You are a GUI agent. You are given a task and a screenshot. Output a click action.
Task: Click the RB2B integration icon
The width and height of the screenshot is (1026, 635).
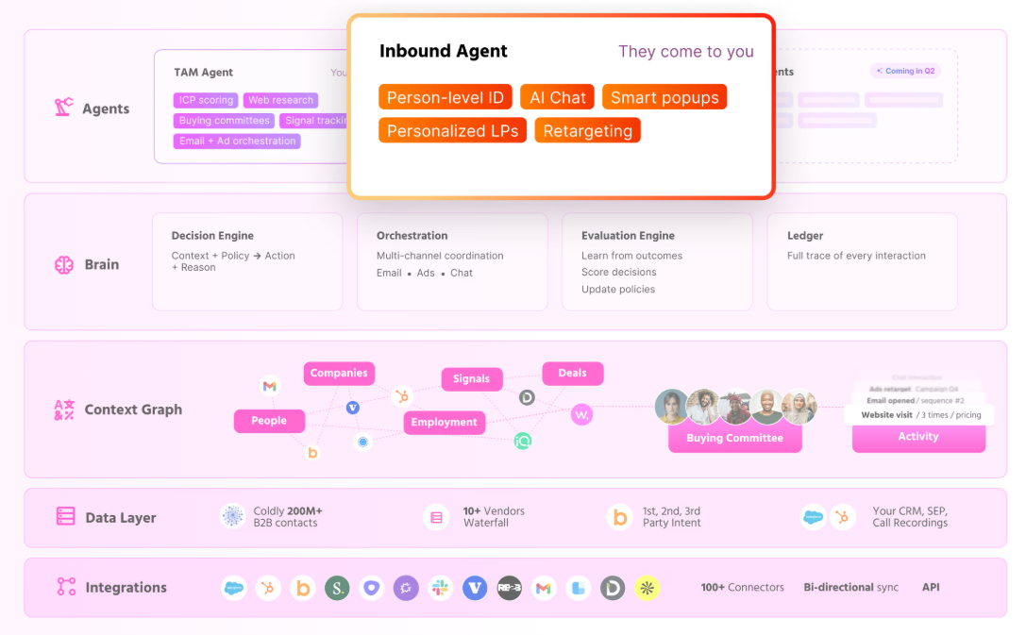[509, 588]
